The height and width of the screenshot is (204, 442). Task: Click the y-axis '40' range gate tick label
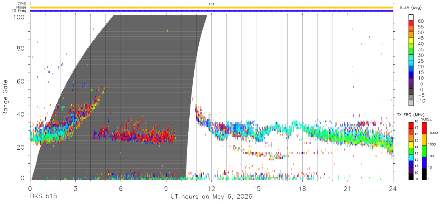(21, 114)
